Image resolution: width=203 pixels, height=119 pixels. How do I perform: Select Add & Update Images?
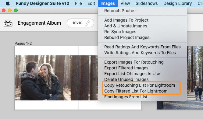coord(142,26)
